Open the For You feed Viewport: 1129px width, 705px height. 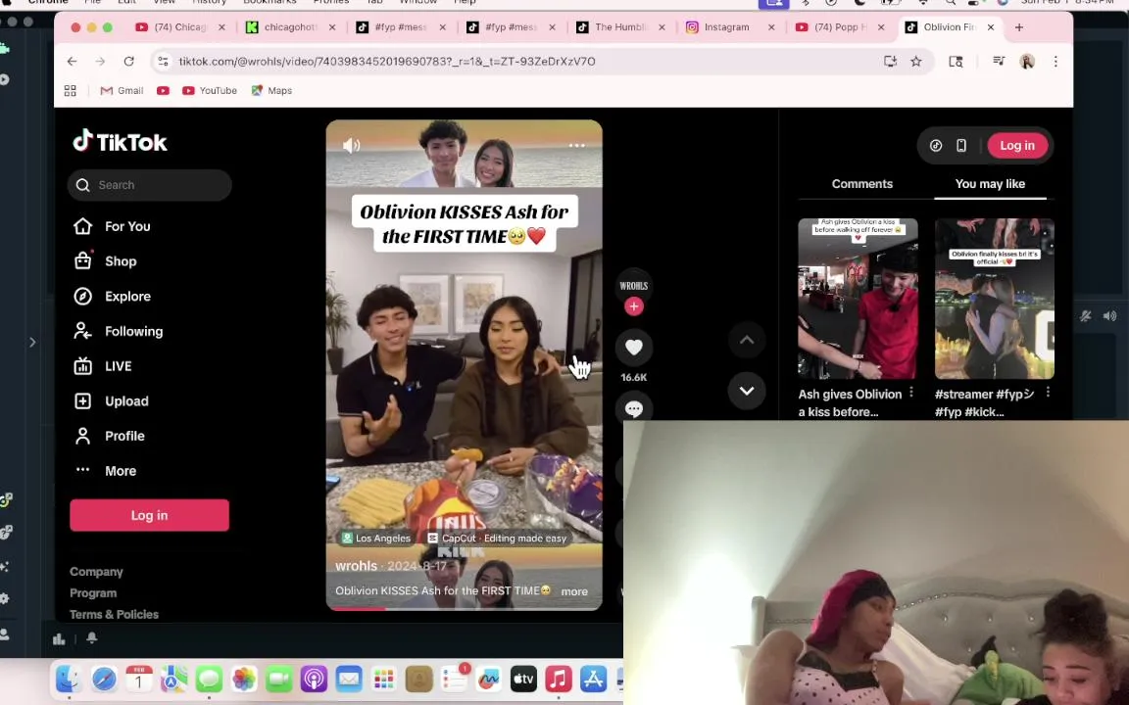(113, 226)
